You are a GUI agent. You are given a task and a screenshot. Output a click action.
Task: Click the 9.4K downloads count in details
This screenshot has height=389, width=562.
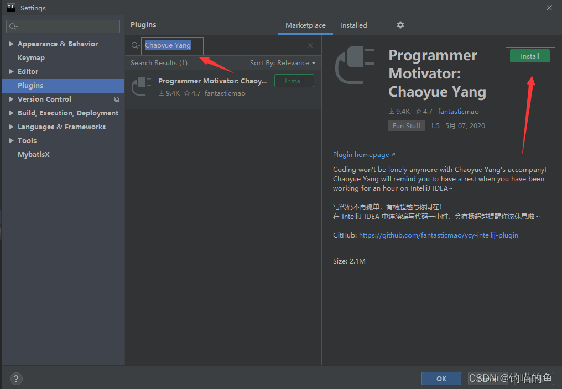point(399,112)
